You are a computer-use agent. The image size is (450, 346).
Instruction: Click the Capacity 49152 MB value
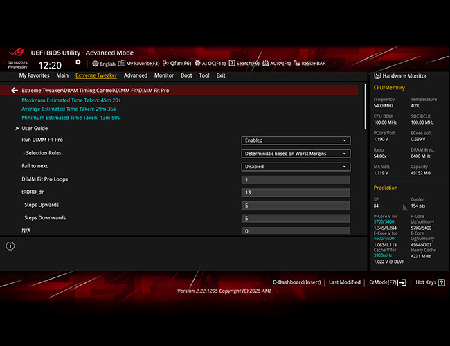pyautogui.click(x=420, y=173)
